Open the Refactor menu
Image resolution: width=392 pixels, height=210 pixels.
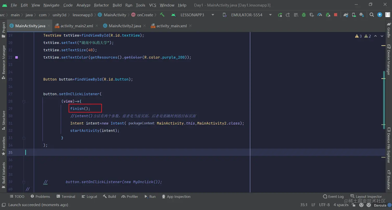point(101,5)
